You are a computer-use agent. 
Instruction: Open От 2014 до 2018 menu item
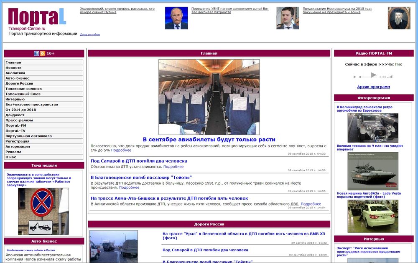click(44, 110)
